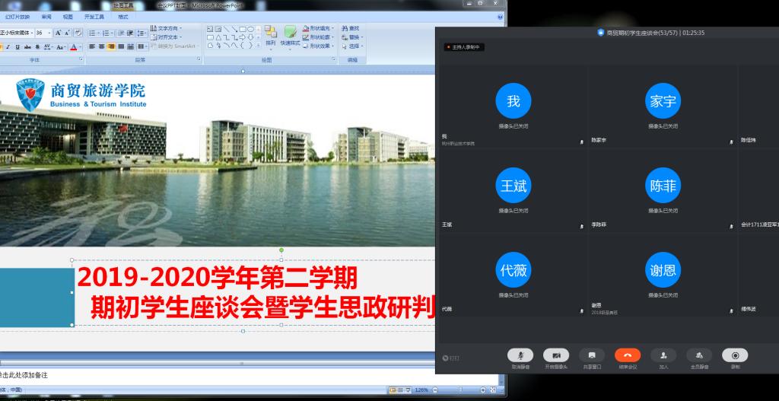Click the share window button
Viewport: 779px width, 401px height.
(x=592, y=355)
